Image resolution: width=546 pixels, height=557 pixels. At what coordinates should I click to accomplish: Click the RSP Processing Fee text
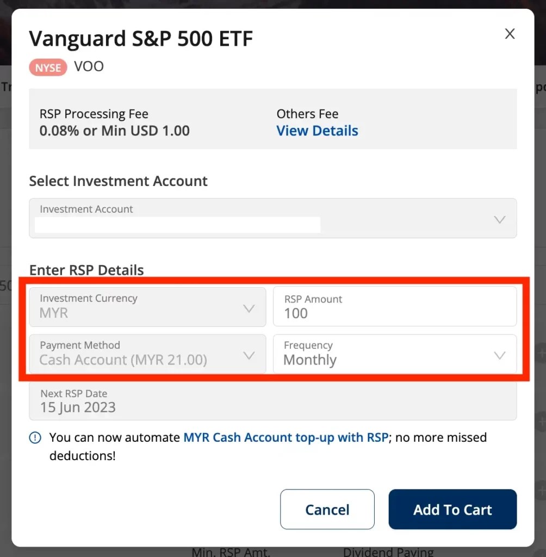(x=94, y=114)
